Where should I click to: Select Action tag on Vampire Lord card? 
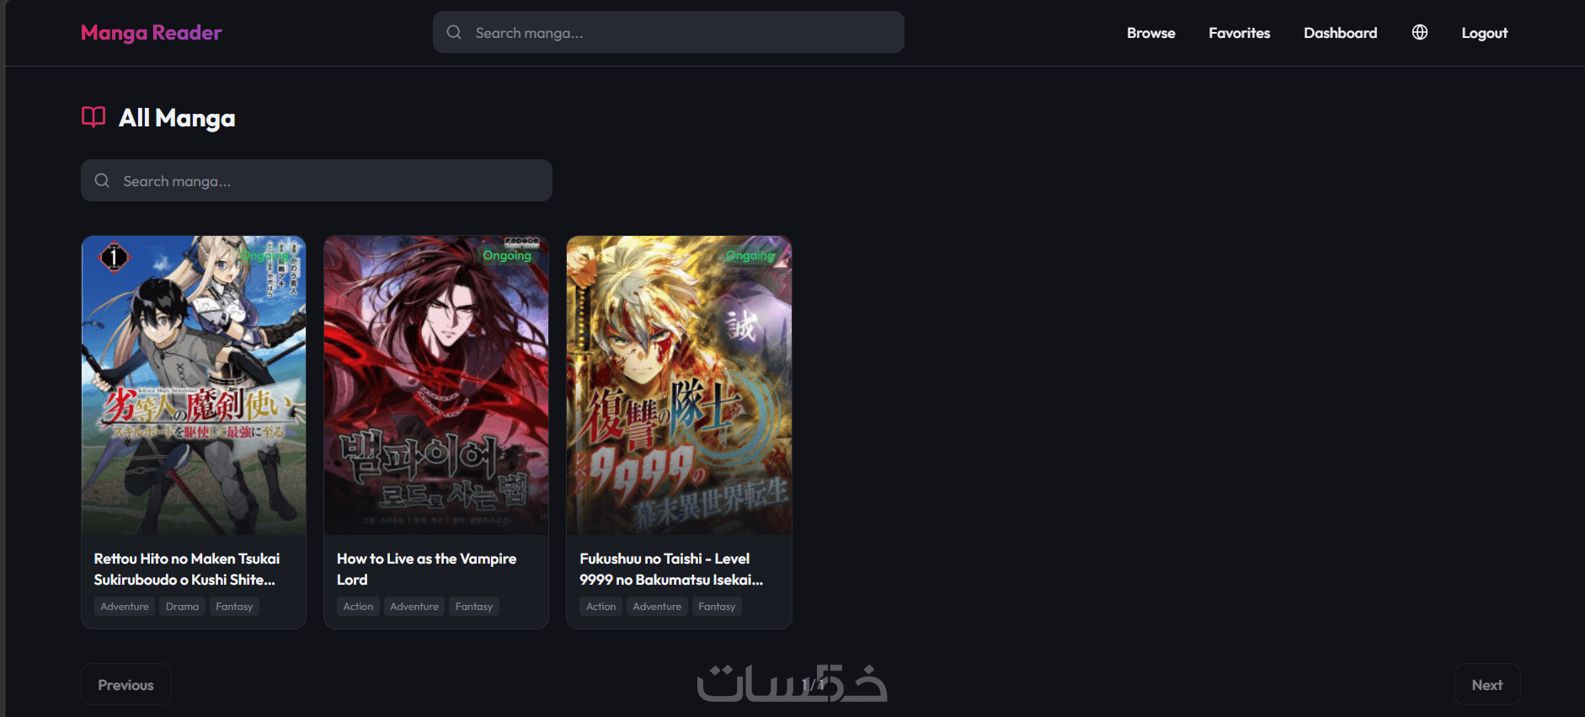coord(358,607)
